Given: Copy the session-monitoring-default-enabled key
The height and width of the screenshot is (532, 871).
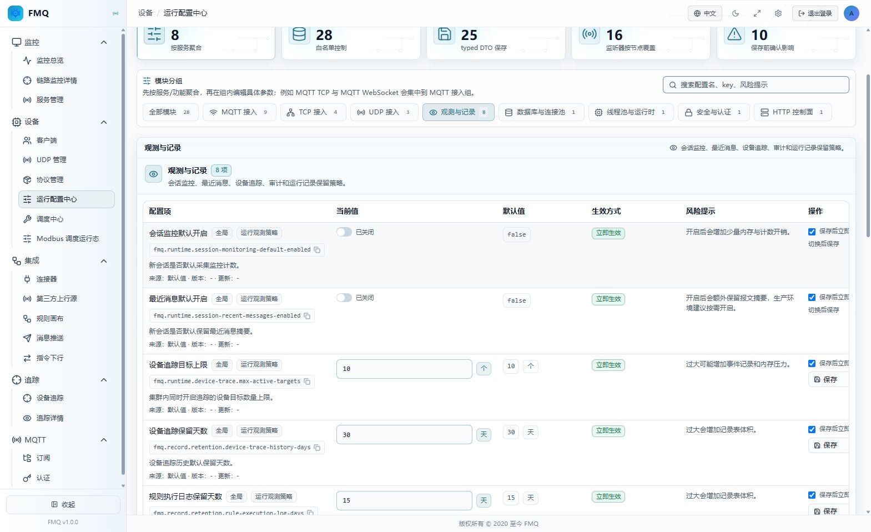Looking at the screenshot, I should point(317,250).
